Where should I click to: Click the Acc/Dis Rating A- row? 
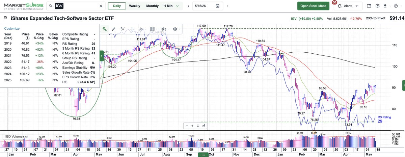coord(79,62)
